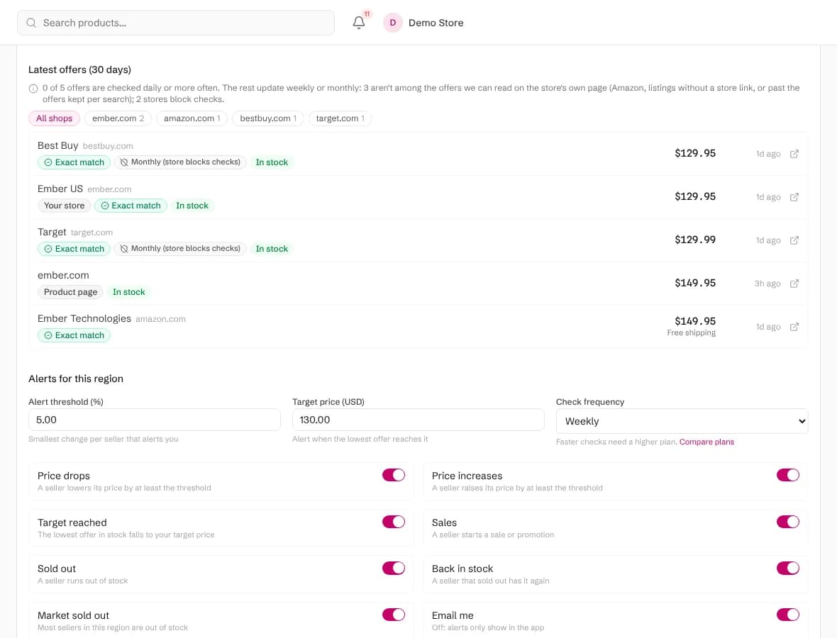Toggle Sales alerts
Viewport: 837px width, 638px height.
tap(788, 522)
